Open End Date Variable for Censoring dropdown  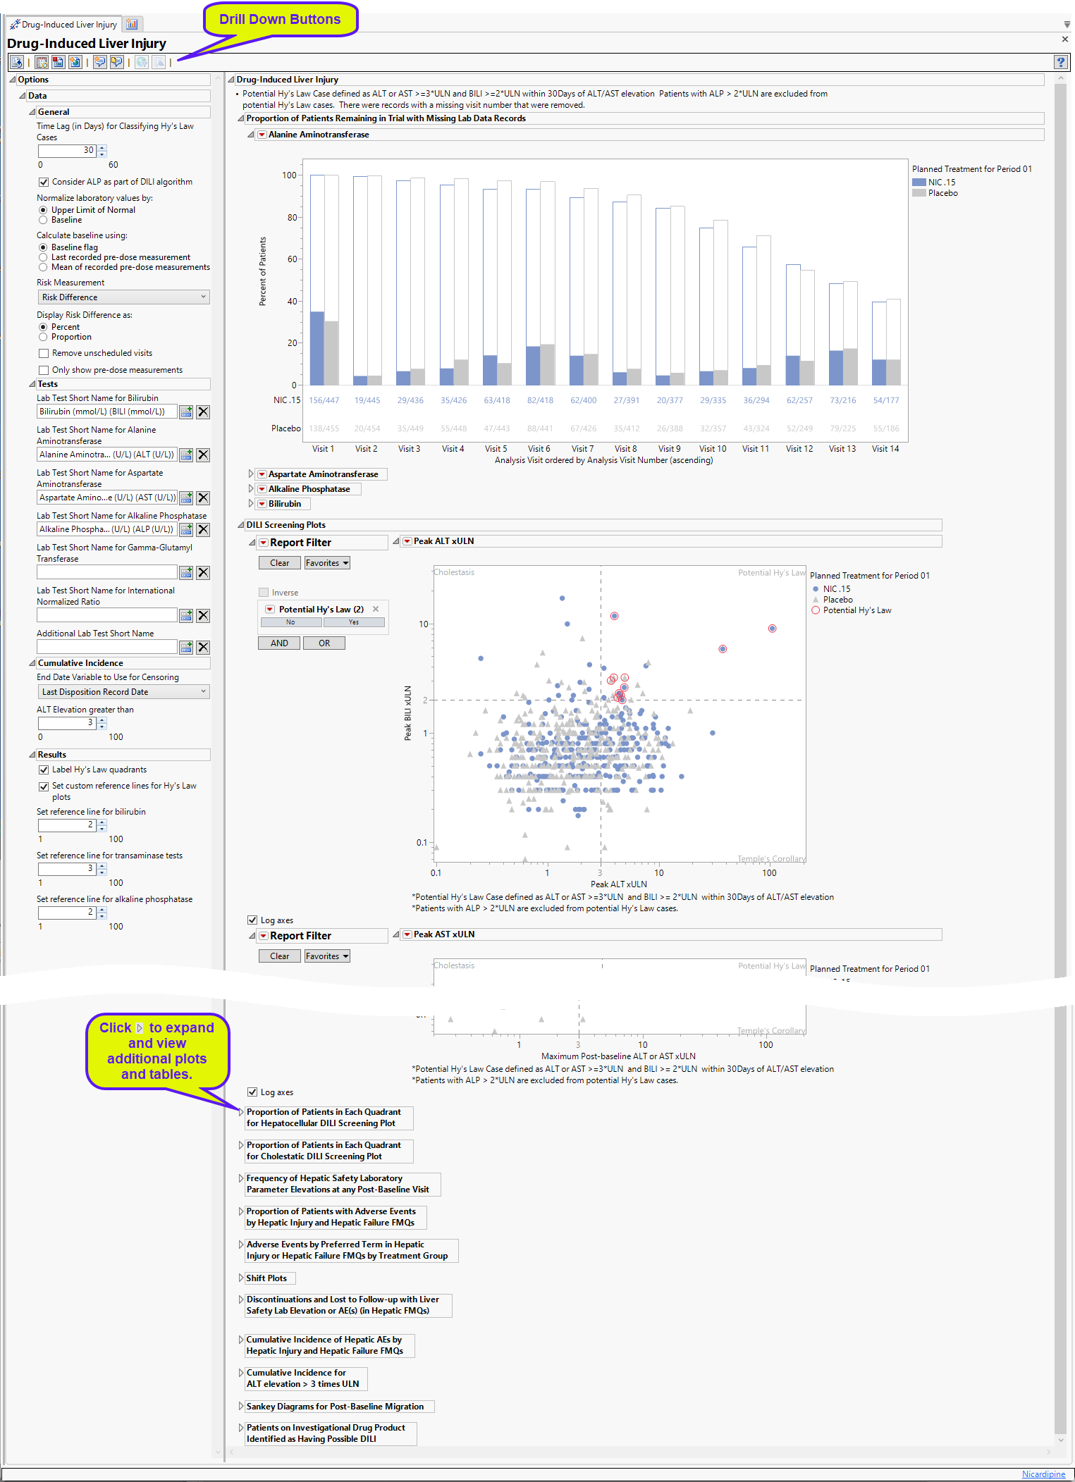point(123,692)
